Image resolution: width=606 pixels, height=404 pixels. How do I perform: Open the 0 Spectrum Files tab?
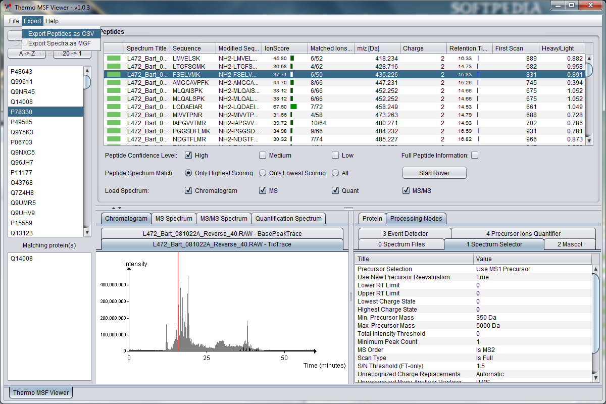coord(401,244)
